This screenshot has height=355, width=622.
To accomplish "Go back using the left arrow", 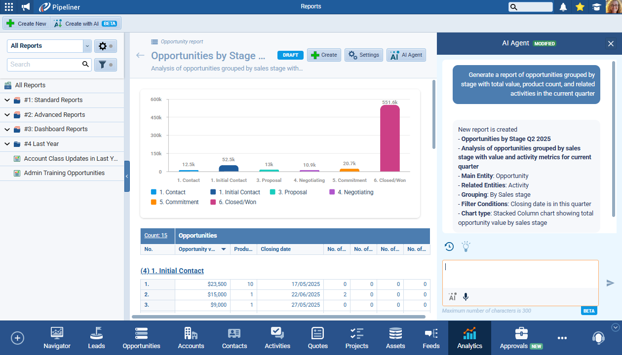I will click(140, 55).
